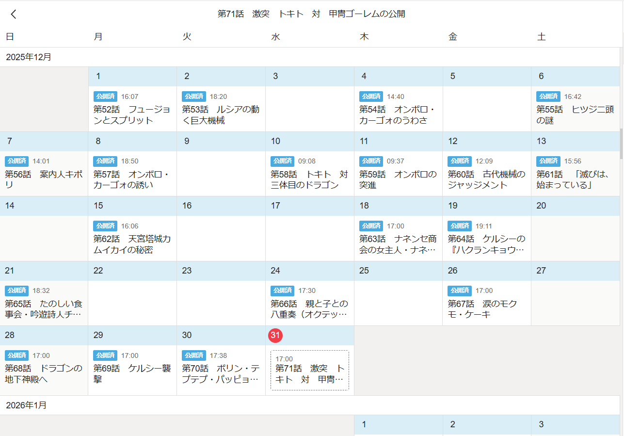Click the back arrow icon
624x436 pixels.
(x=14, y=14)
